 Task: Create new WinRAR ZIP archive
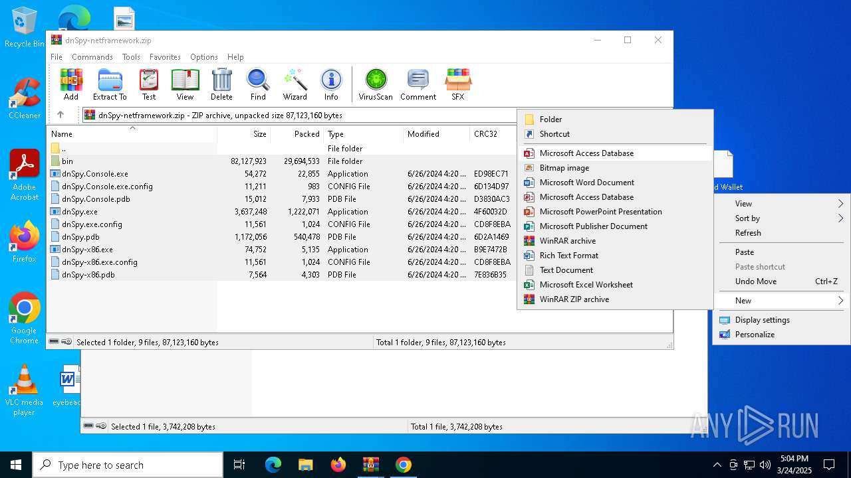point(615,299)
